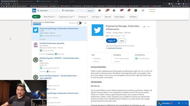
Task: Expand Messaging panel with chevron
Action: (186, 103)
